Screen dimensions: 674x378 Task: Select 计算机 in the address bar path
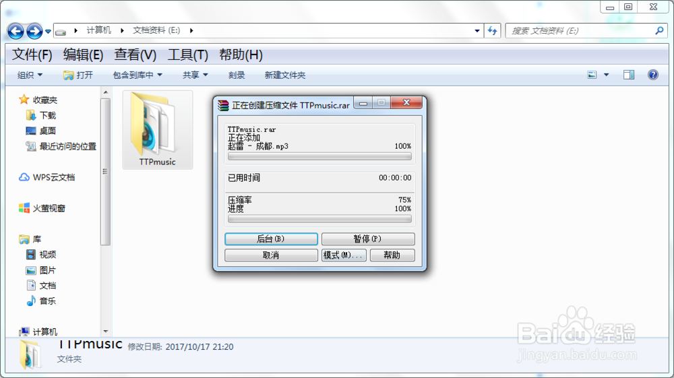[x=98, y=30]
